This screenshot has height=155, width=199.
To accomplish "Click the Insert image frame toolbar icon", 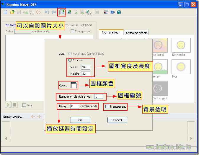I will (x=69, y=12).
